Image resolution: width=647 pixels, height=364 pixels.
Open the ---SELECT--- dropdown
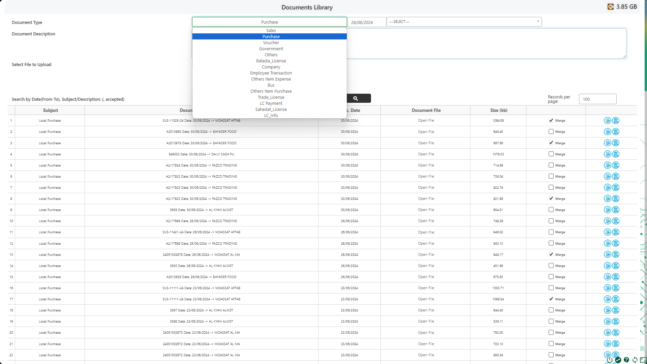click(463, 22)
